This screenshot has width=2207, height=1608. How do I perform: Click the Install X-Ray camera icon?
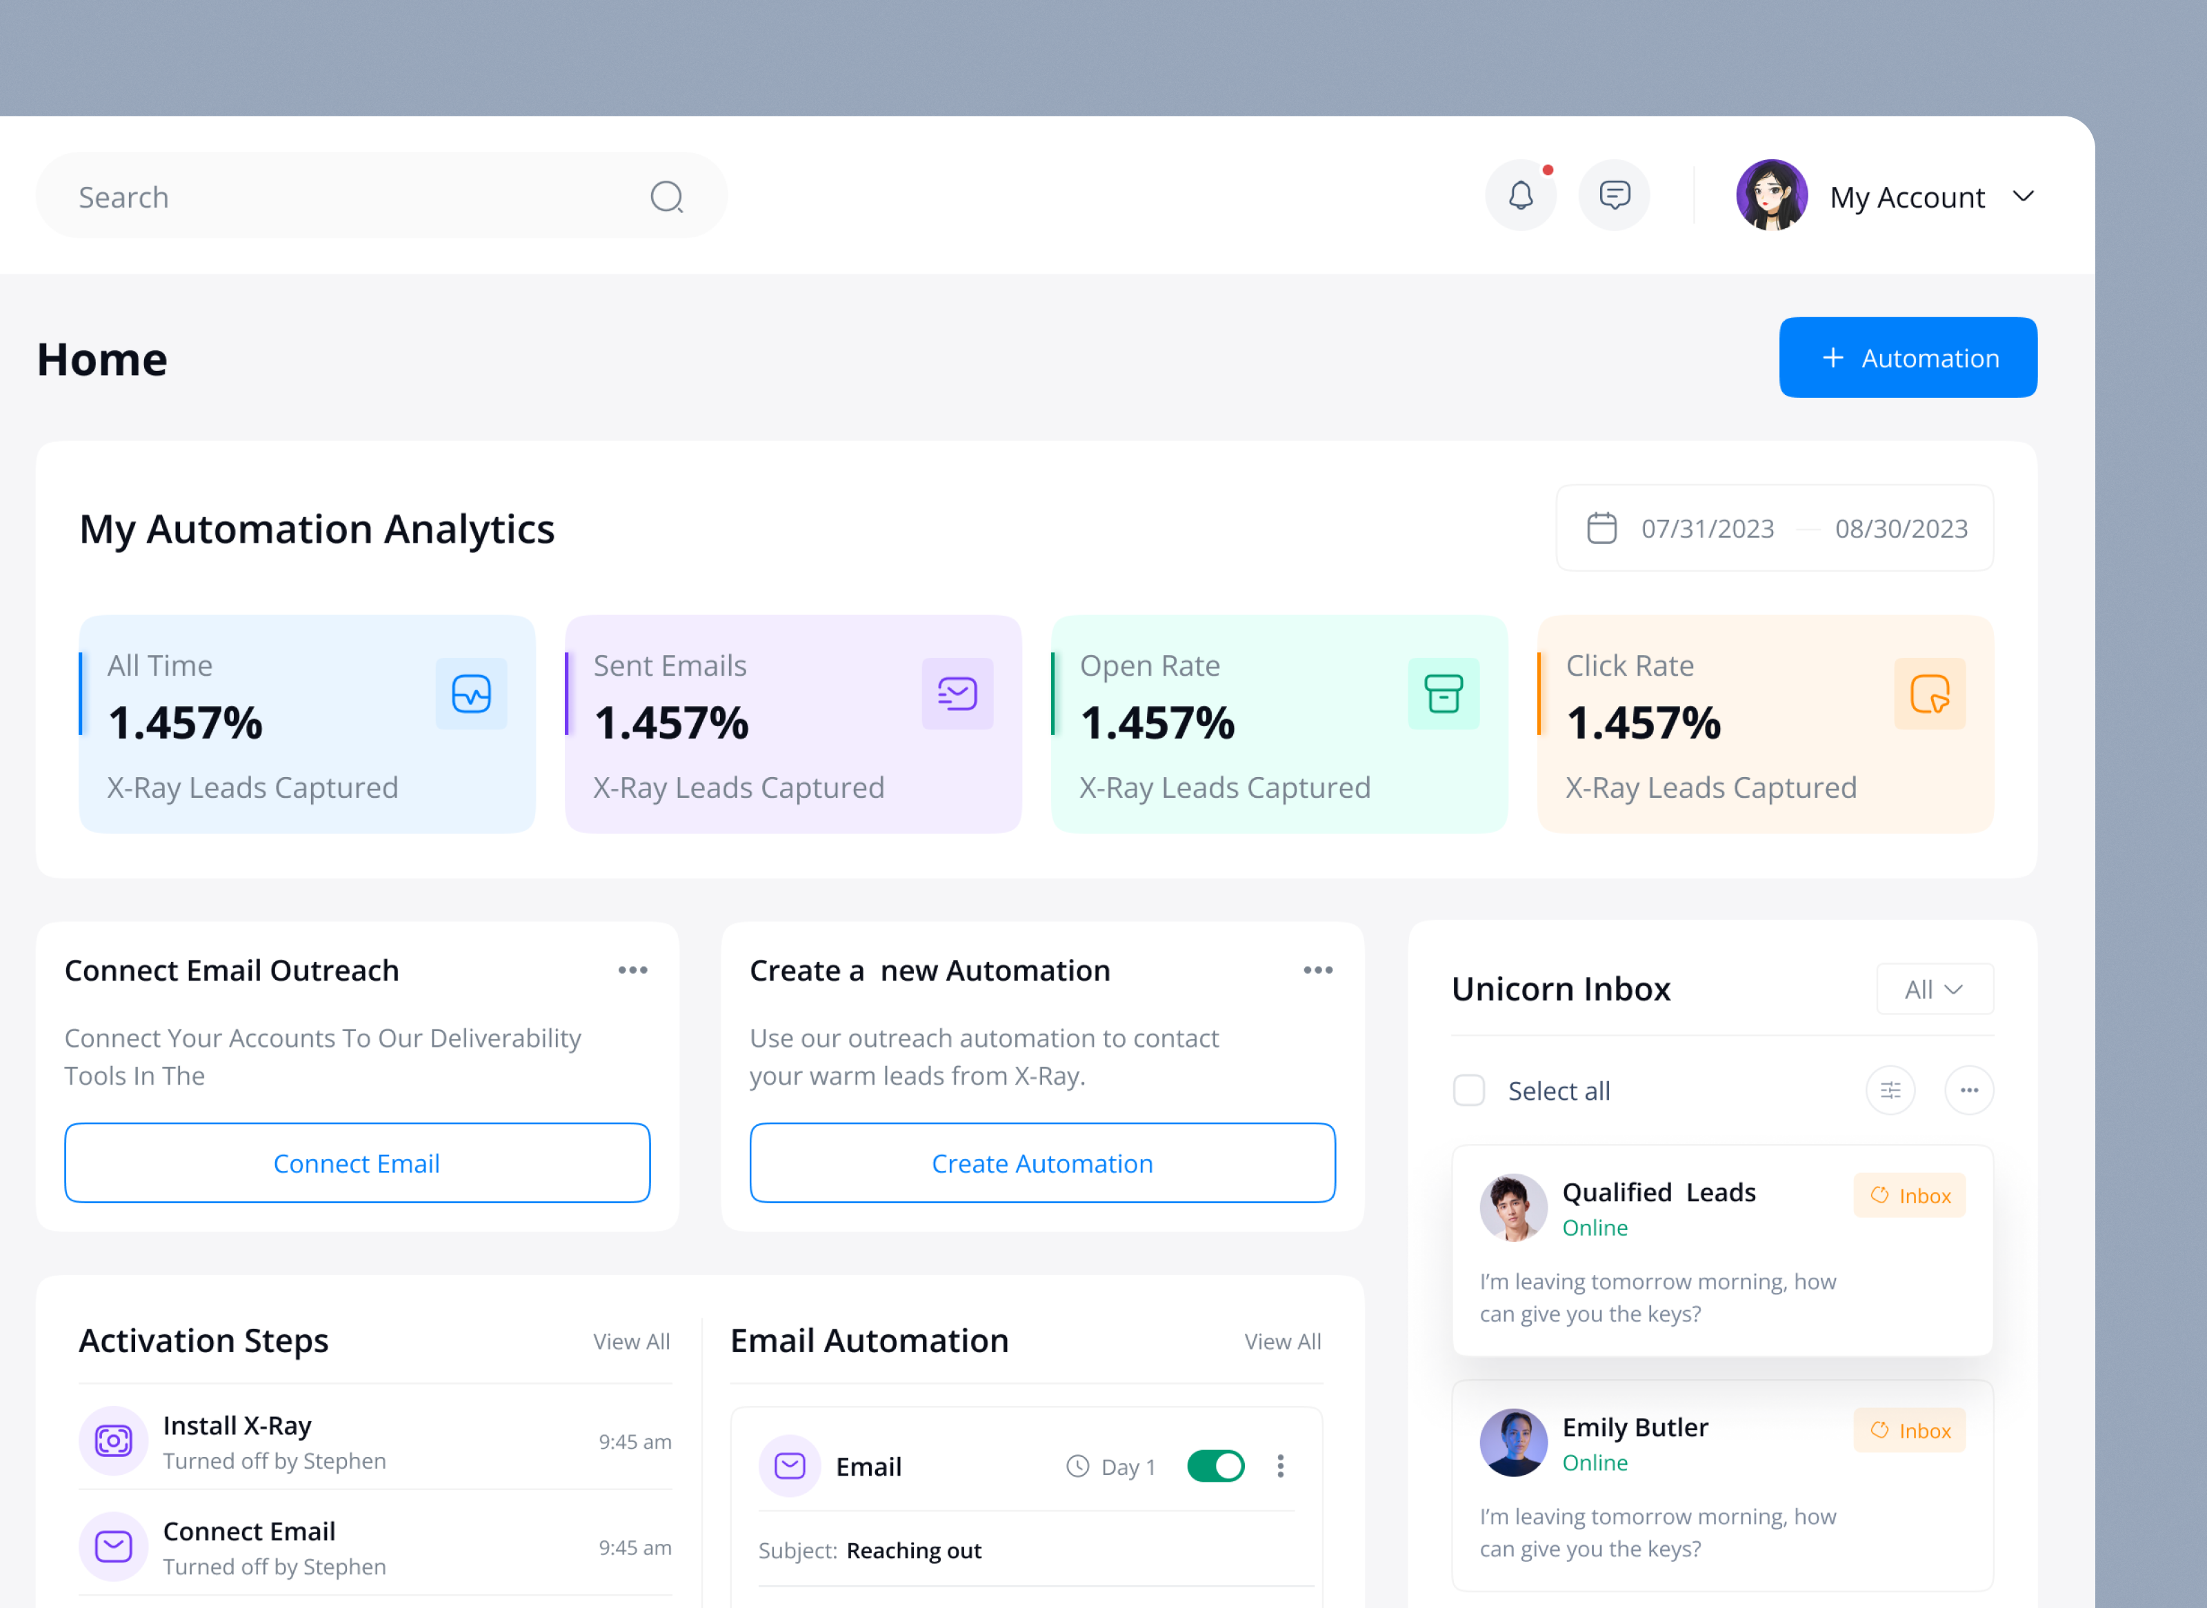coord(113,1442)
